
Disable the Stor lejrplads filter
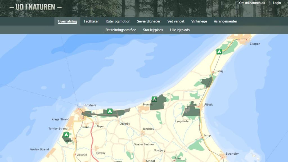click(x=153, y=30)
